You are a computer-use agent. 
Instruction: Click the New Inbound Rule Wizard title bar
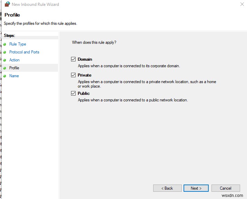(x=103, y=4)
